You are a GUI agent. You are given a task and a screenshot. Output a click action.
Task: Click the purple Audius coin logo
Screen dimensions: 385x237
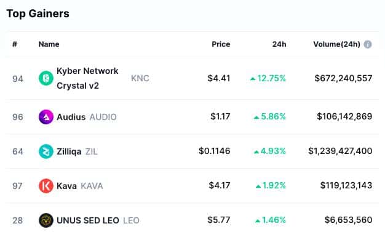(46, 117)
